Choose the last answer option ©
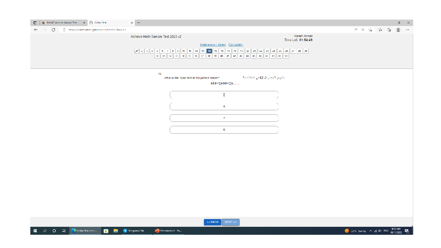 pyautogui.click(x=224, y=130)
